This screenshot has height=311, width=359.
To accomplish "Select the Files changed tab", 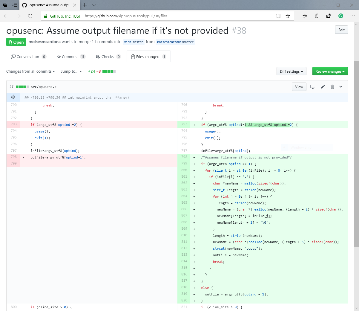I will [x=149, y=57].
